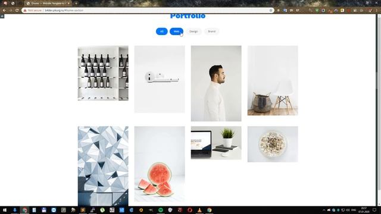381x214 pixels.
Task: Open the white earbuds portfolio image
Action: click(x=160, y=79)
